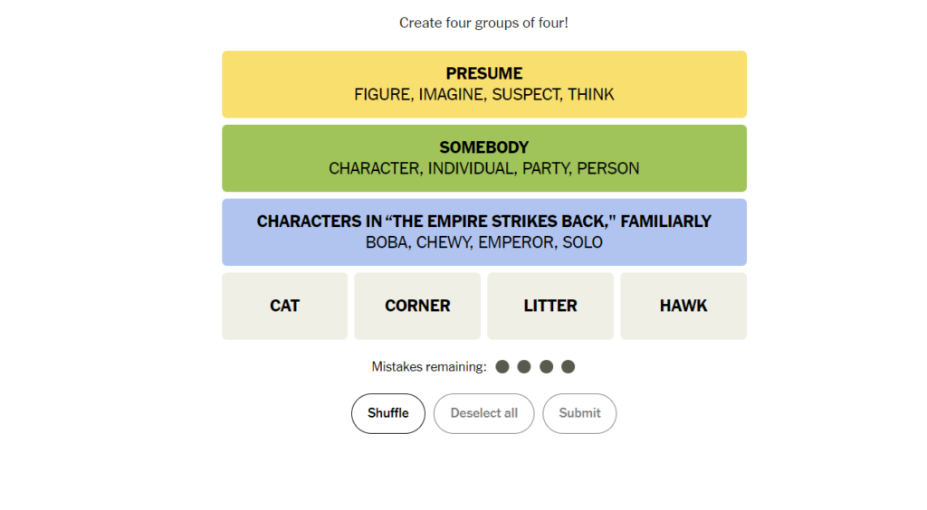Click the first mistakes remaining dot
The height and width of the screenshot is (510, 927).
(502, 366)
